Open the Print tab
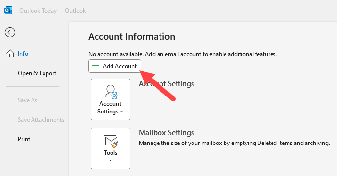The height and width of the screenshot is (176, 337). (24, 139)
